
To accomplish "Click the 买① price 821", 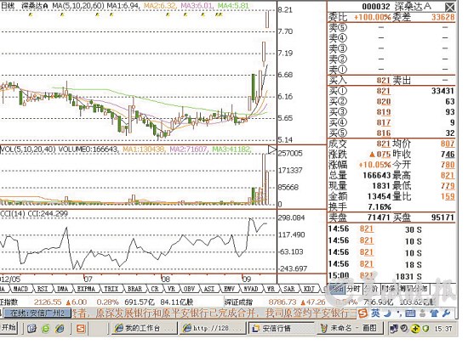I will click(x=383, y=91).
